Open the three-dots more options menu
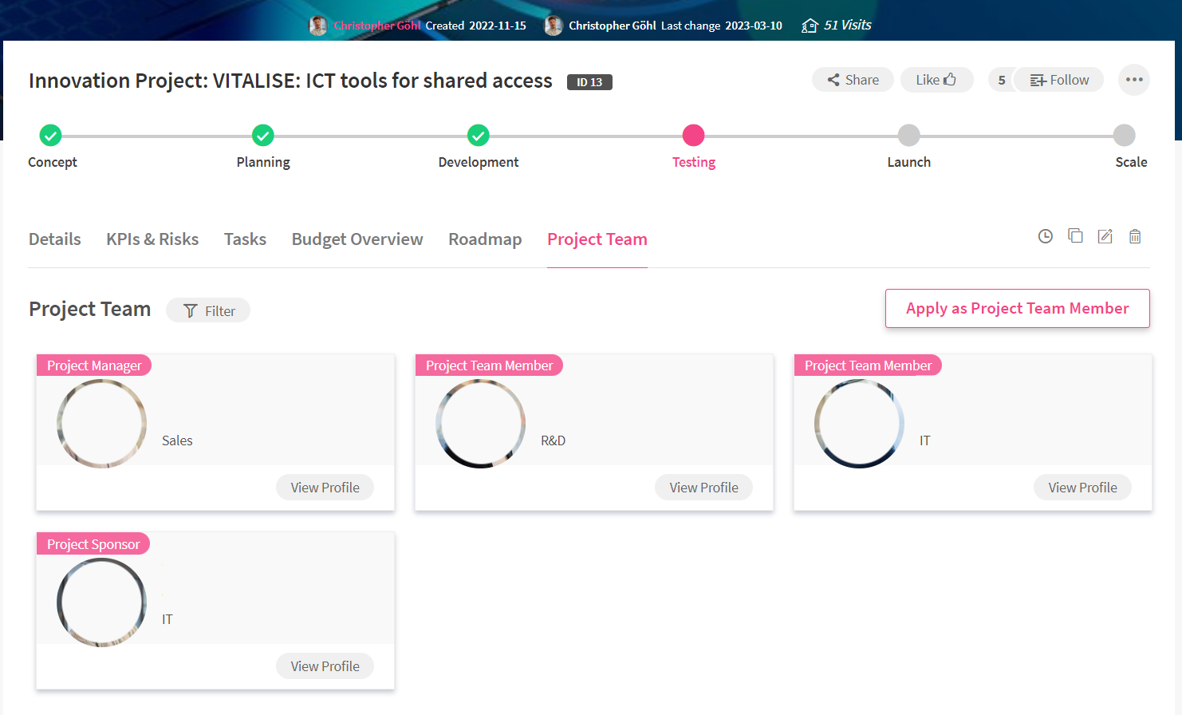 [x=1134, y=80]
